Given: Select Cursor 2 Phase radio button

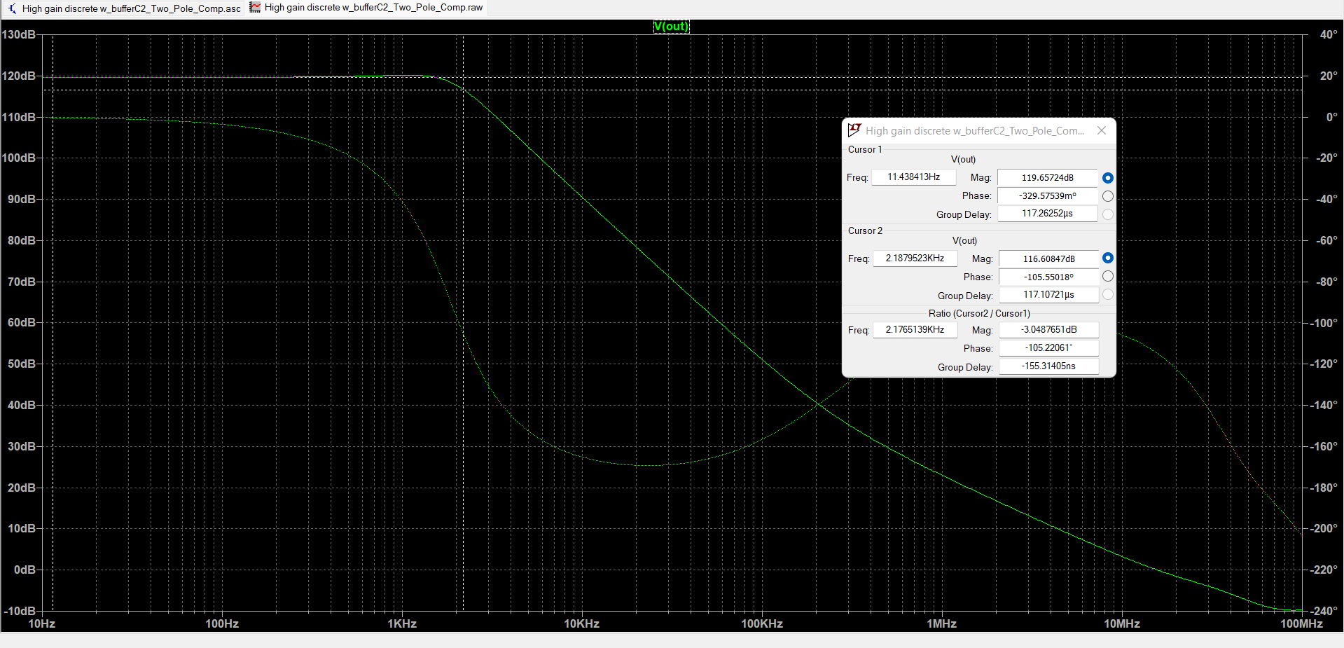Looking at the screenshot, I should pyautogui.click(x=1107, y=276).
